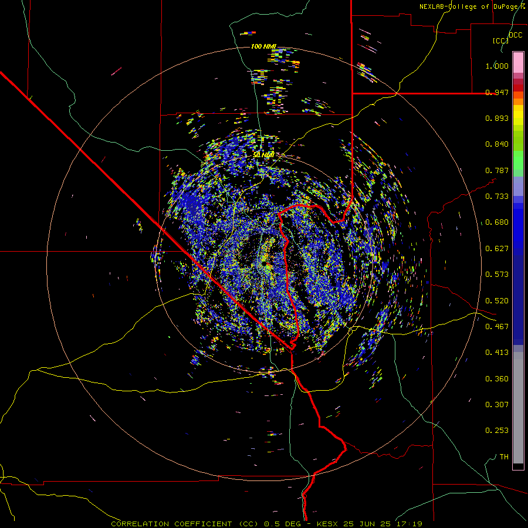Screen dimensions: 528x528
Task: Select the 1.000 value on the color scale
Action: click(497, 66)
